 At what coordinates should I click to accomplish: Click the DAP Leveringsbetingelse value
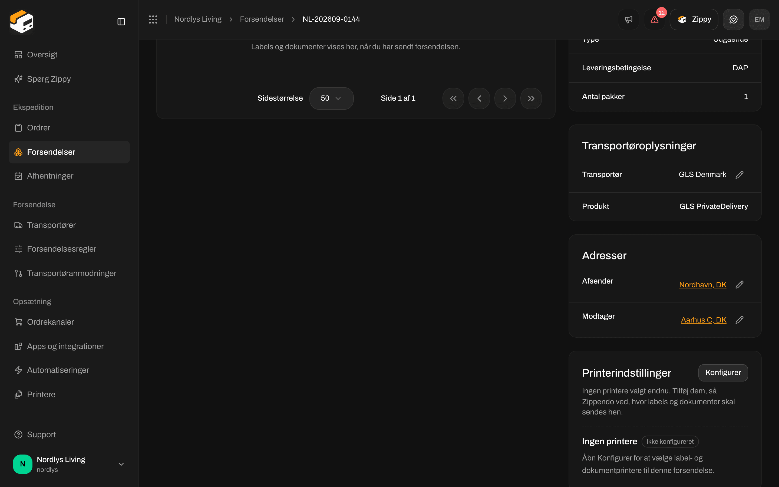(x=740, y=68)
